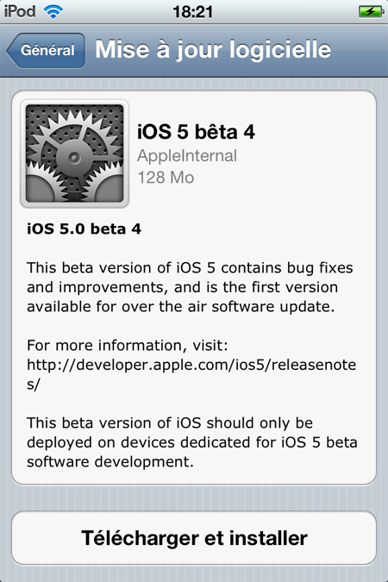388x582 pixels.
Task: Go back using the Général button
Action: (46, 51)
